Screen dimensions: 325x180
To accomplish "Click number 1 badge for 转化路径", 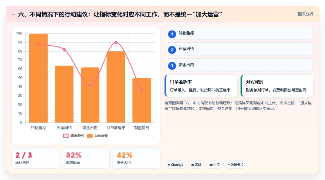I will (x=172, y=34).
